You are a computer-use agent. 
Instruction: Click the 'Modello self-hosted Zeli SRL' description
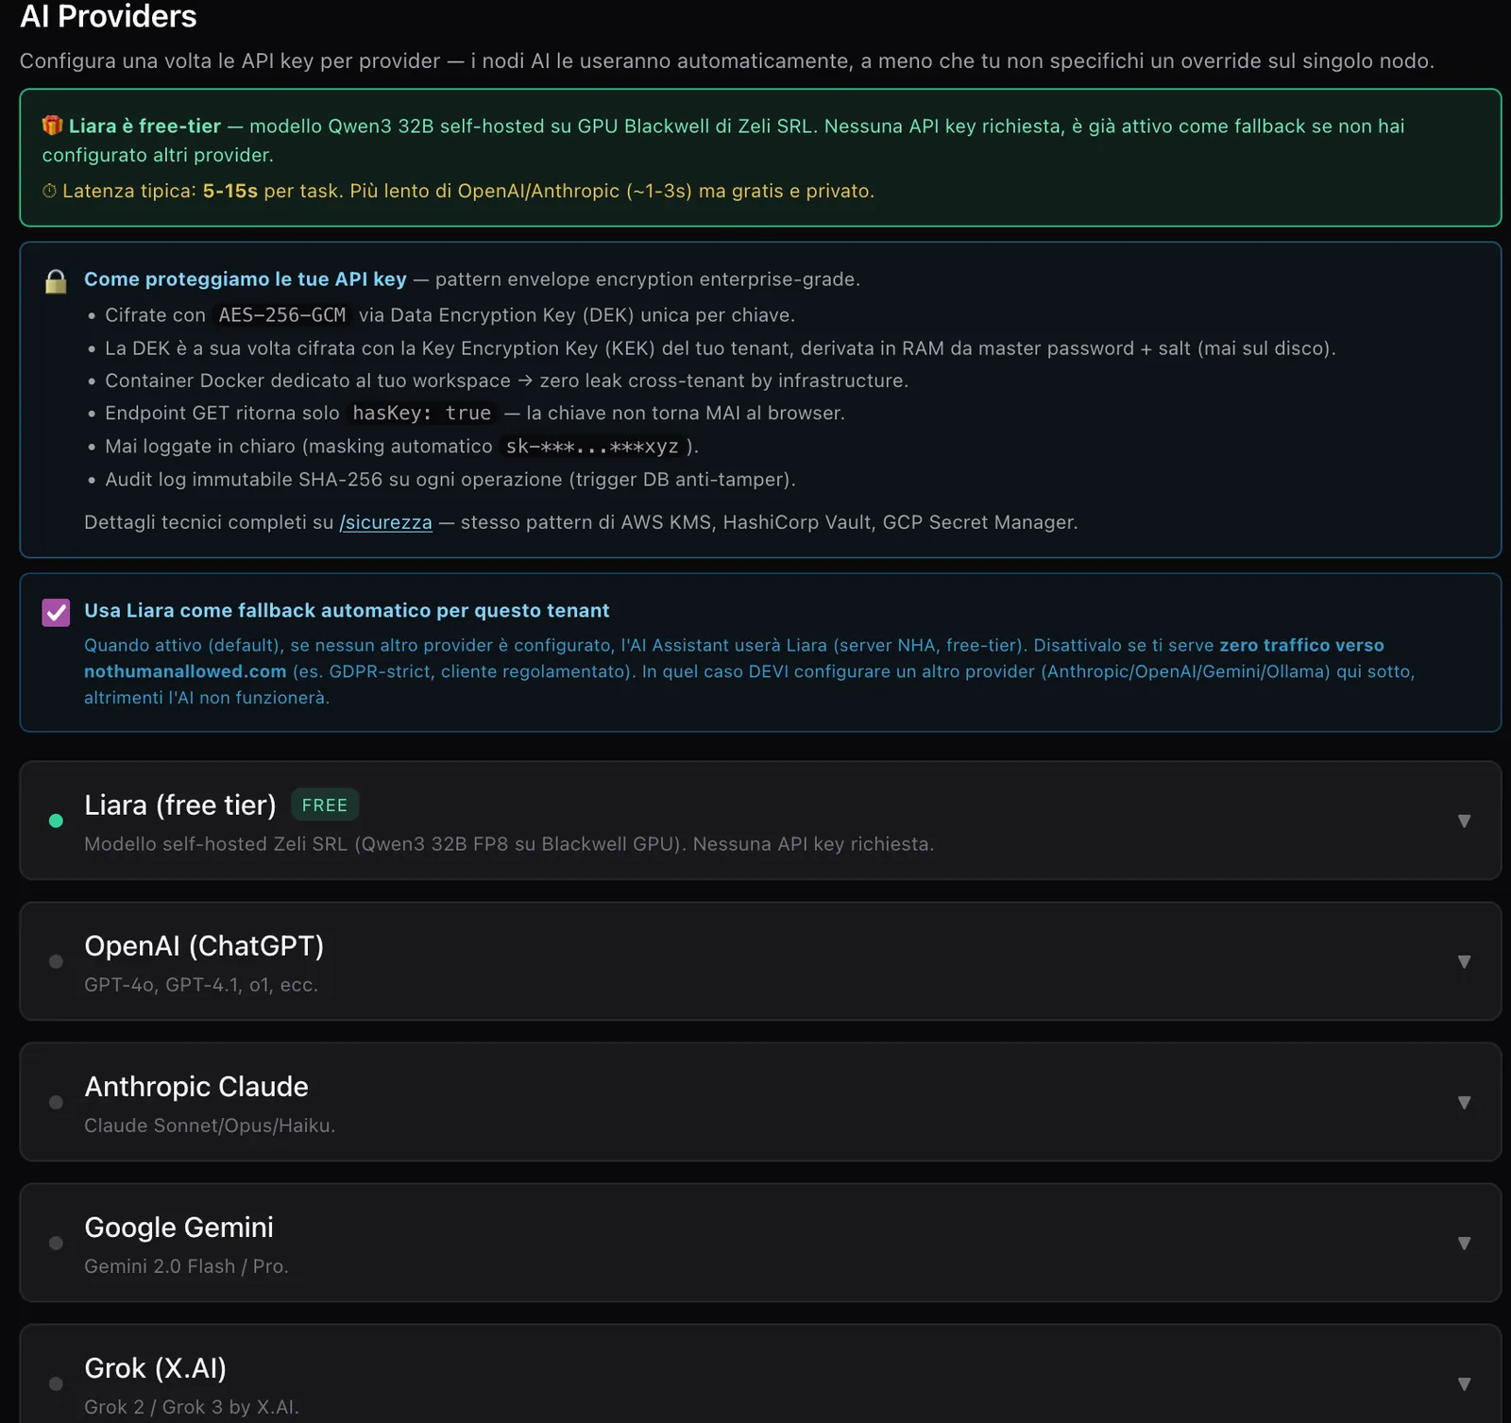(x=509, y=844)
